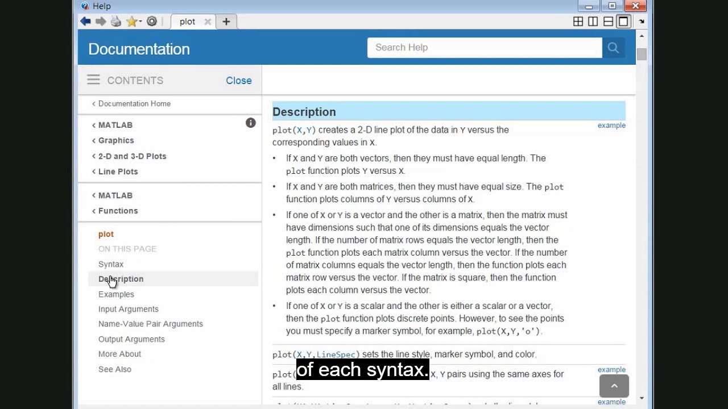Click the Documentation title

tap(139, 49)
